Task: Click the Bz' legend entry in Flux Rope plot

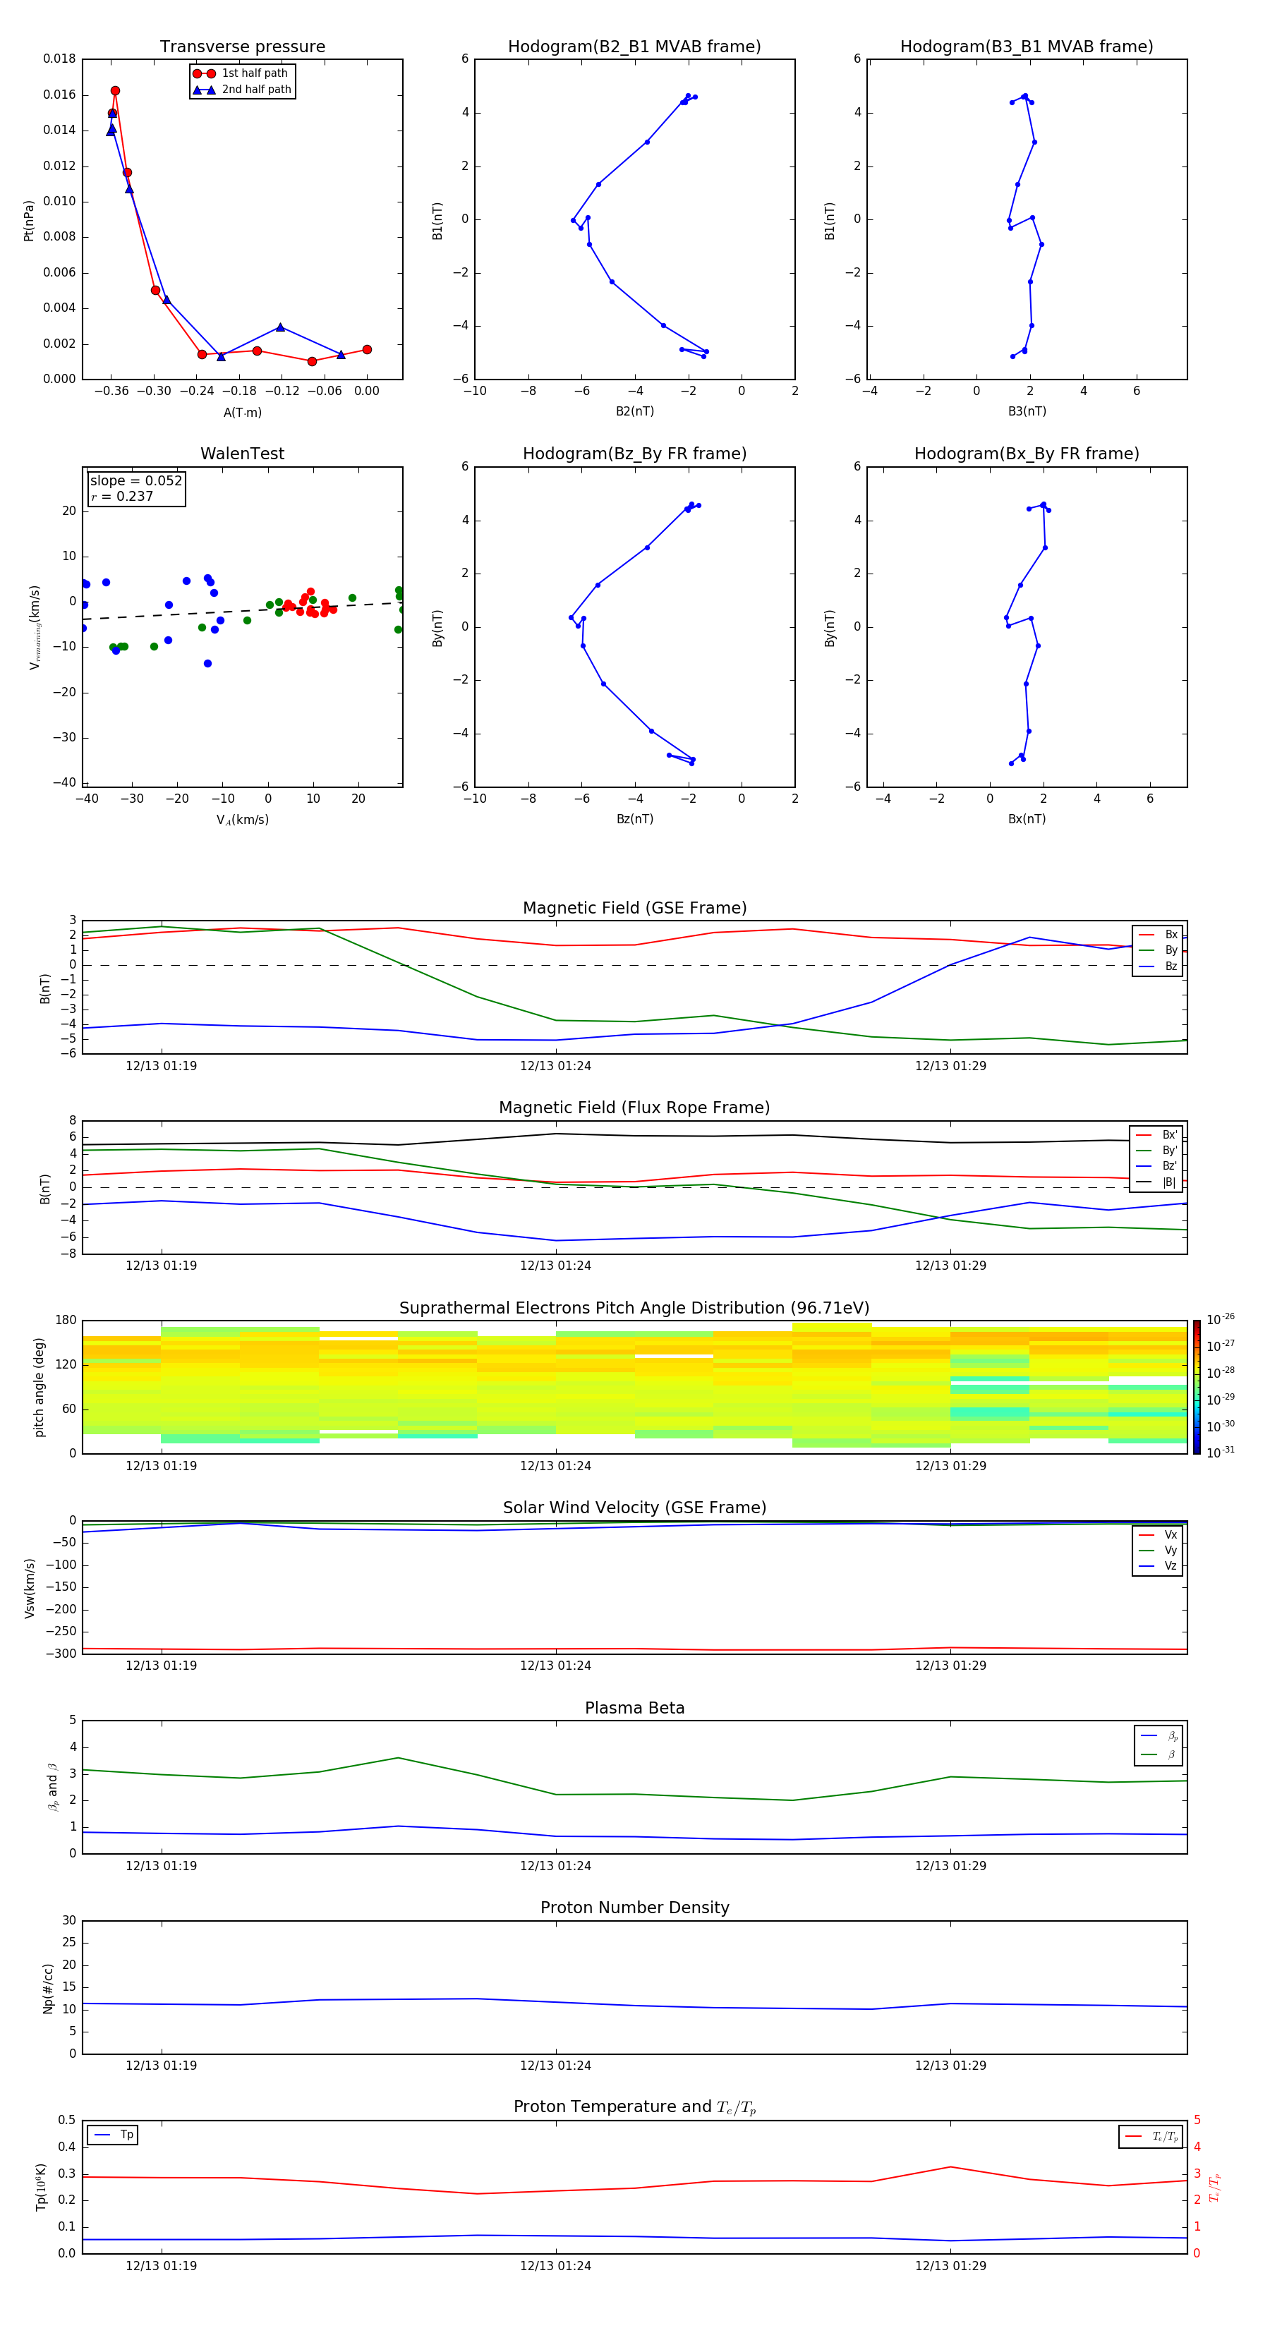Action: coord(1156,1166)
